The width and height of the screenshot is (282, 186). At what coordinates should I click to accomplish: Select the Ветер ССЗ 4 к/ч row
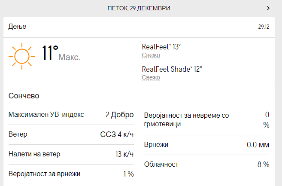[x=71, y=134]
